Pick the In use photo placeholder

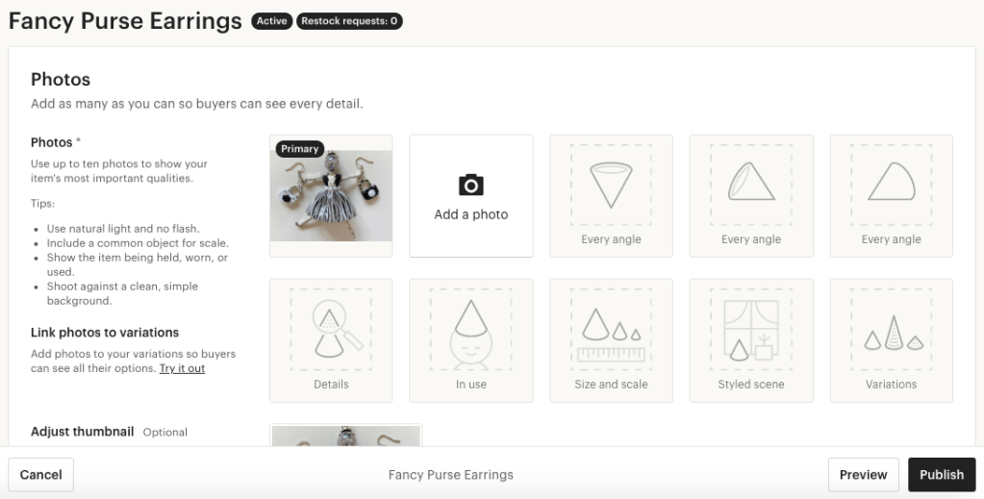pos(470,339)
